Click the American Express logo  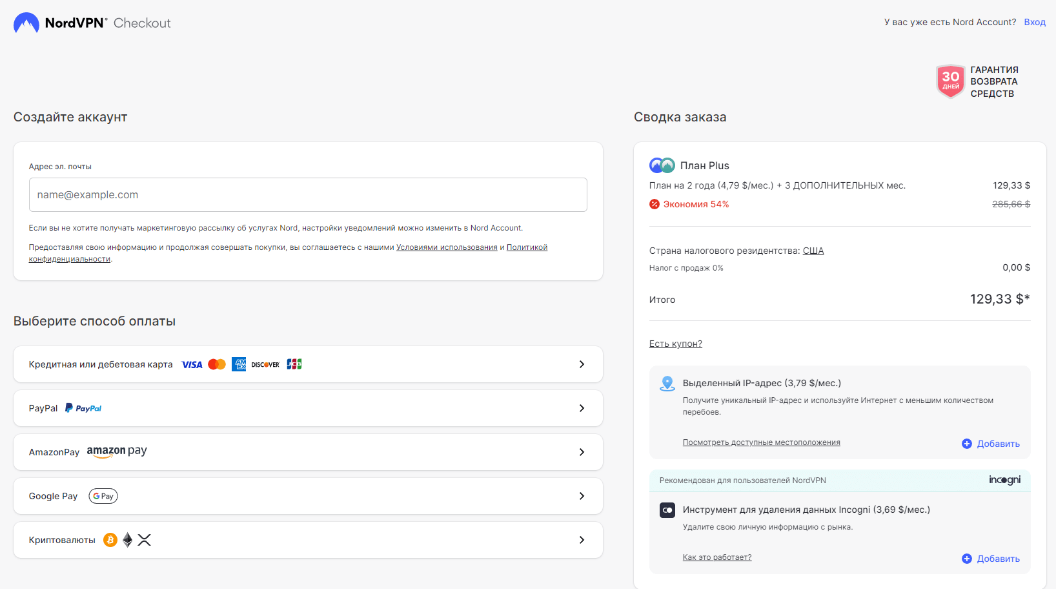[239, 364]
